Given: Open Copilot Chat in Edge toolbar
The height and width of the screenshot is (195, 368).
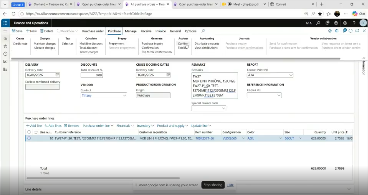Looking at the screenshot, I should [x=359, y=14].
